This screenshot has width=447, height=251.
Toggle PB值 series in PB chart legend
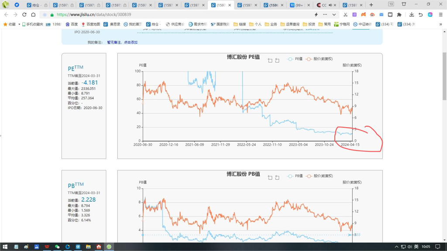[x=295, y=176]
